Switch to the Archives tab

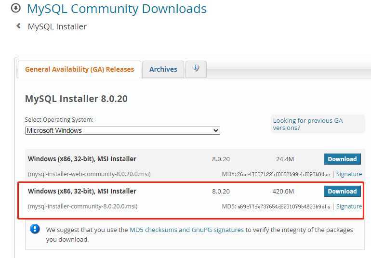163,69
